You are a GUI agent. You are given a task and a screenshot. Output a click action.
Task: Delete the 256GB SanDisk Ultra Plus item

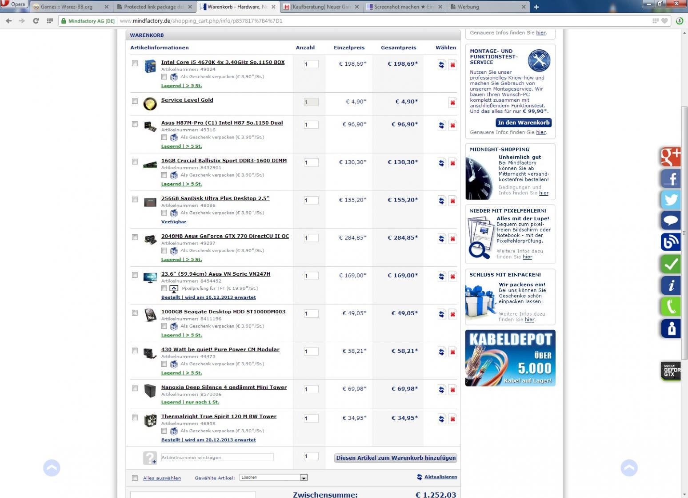tap(452, 201)
